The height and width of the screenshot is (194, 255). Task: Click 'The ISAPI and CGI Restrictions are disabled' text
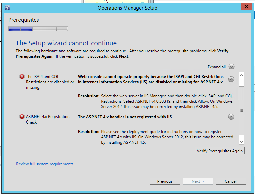tap(50, 82)
